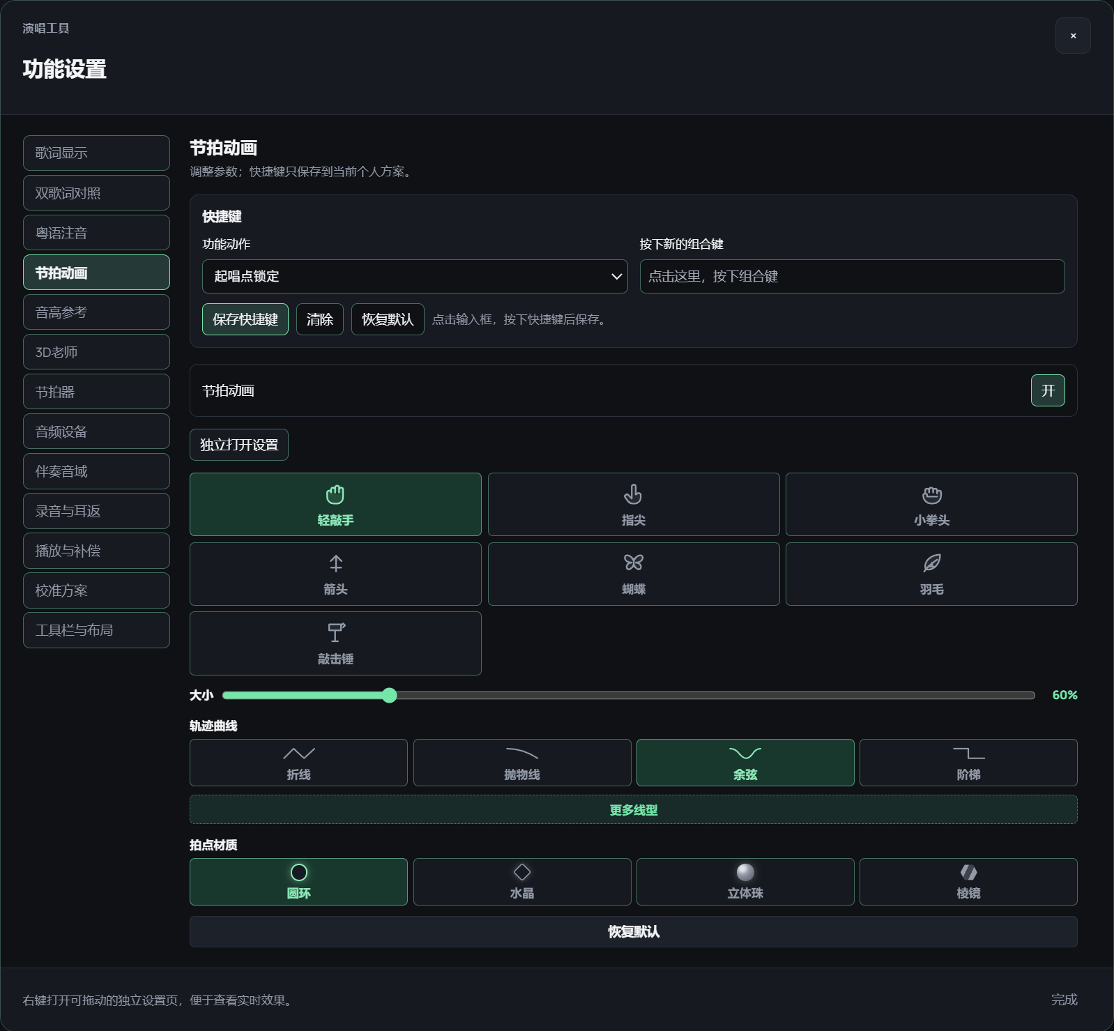This screenshot has width=1114, height=1031.
Task: Open the 功能动作 dropdown 起唱点锁定
Action: click(x=415, y=276)
